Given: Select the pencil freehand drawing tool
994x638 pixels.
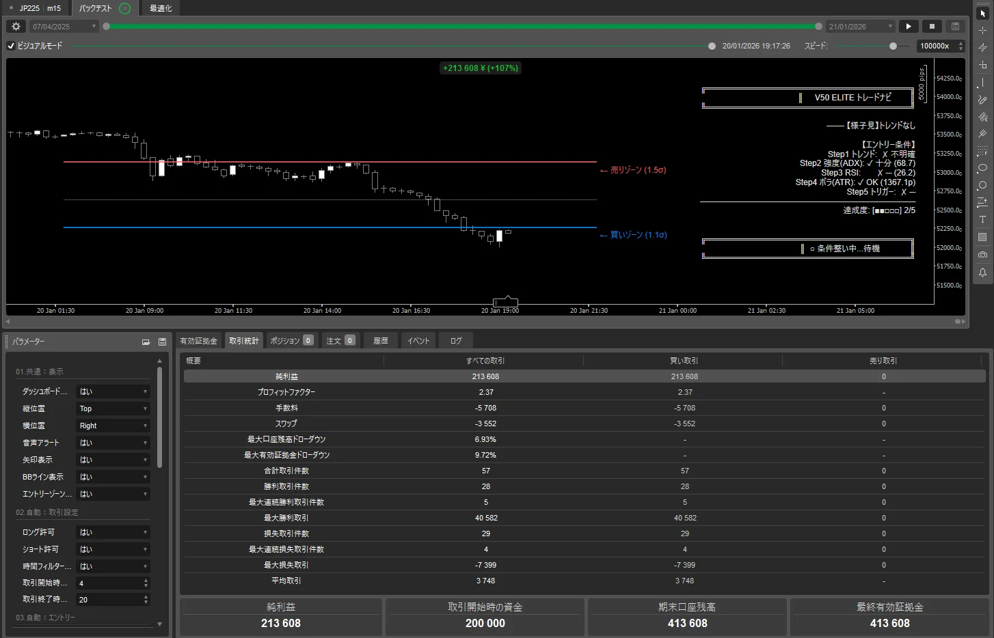Looking at the screenshot, I should click(982, 100).
